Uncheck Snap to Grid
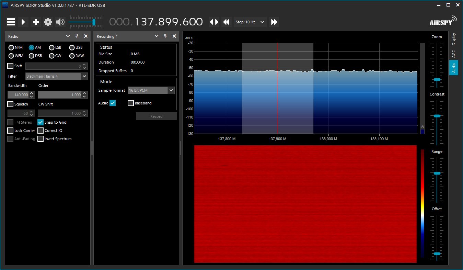The image size is (463, 270). click(x=40, y=122)
